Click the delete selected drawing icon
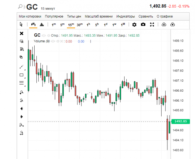 point(22,41)
